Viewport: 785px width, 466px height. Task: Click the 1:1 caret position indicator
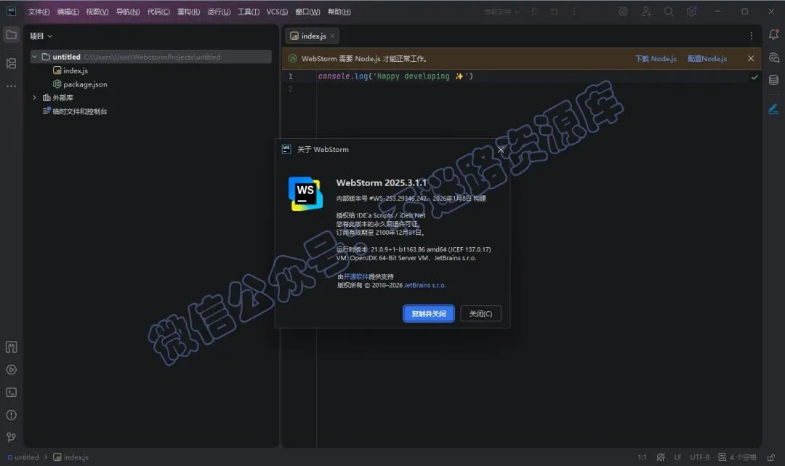(x=642, y=457)
